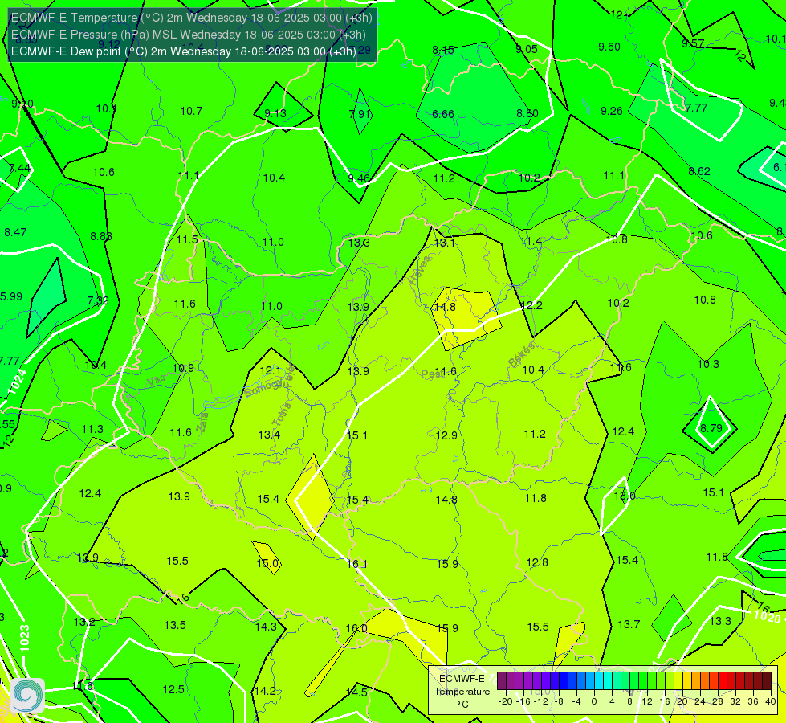This screenshot has height=723, width=786.
Task: Click the 16.0 temperature value
Action: click(x=356, y=628)
